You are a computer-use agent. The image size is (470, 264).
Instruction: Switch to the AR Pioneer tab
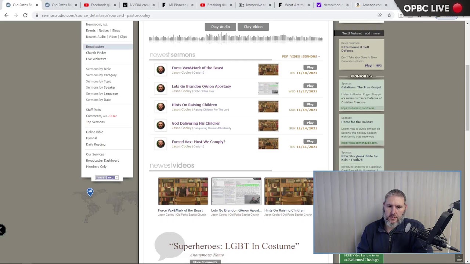(x=178, y=5)
